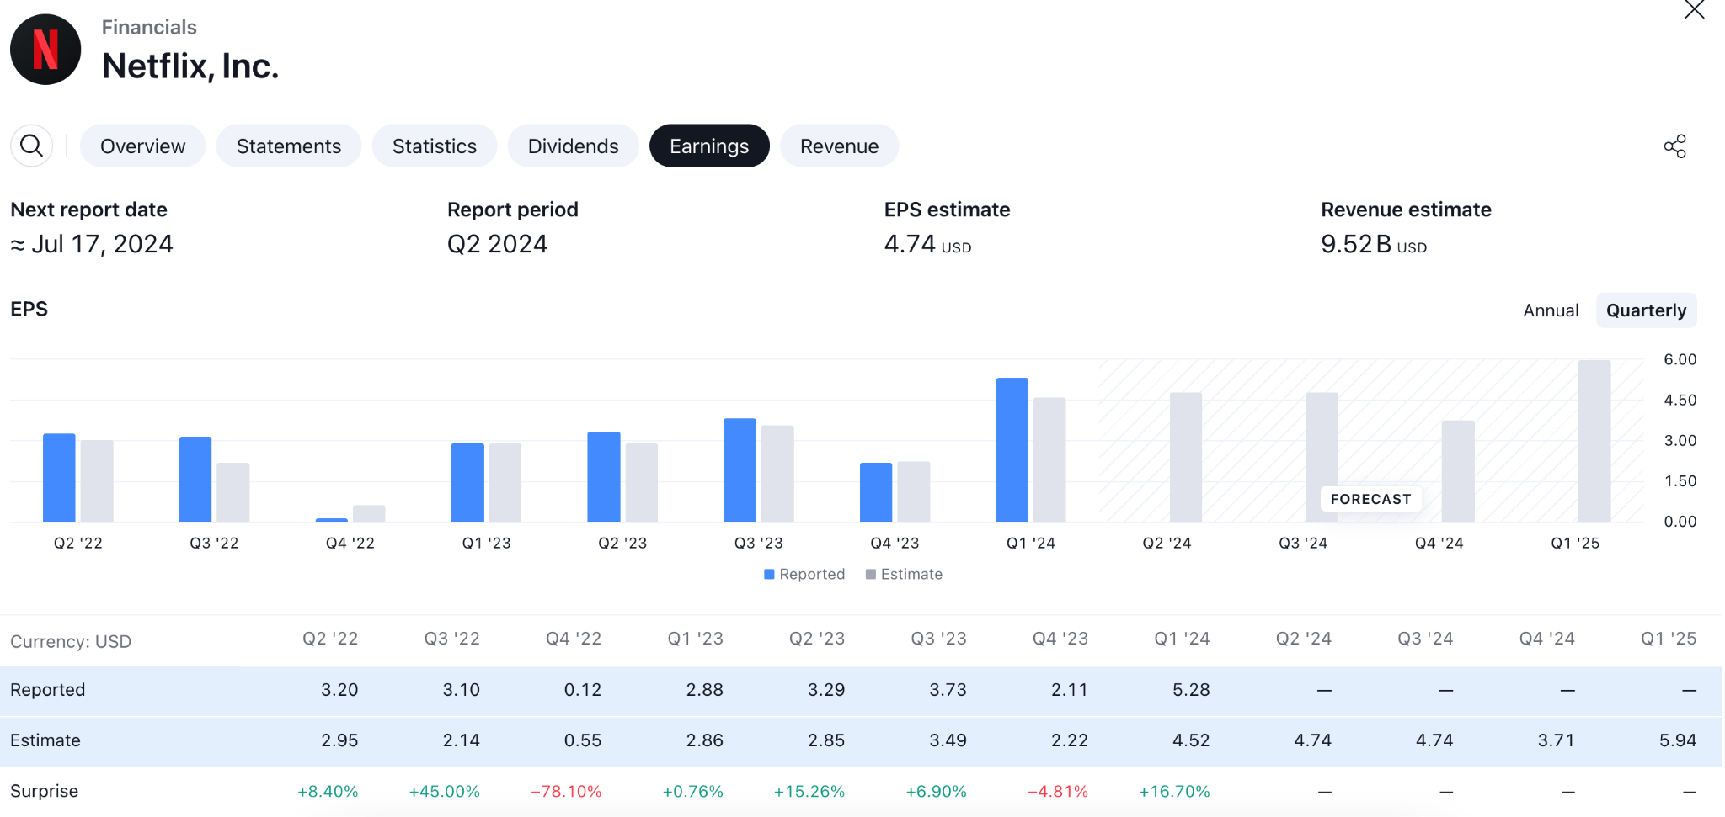Screen dimensions: 1725x817
Task: Click reported value 5.28
Action: (1191, 690)
